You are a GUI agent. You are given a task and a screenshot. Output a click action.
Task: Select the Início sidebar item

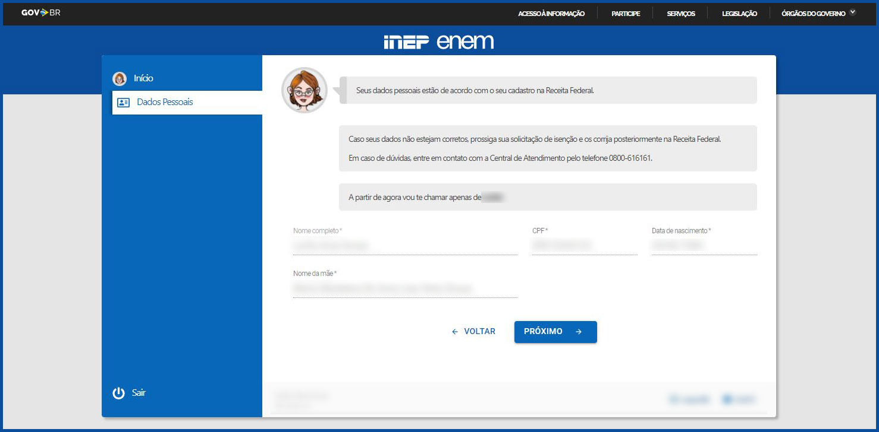pyautogui.click(x=143, y=78)
